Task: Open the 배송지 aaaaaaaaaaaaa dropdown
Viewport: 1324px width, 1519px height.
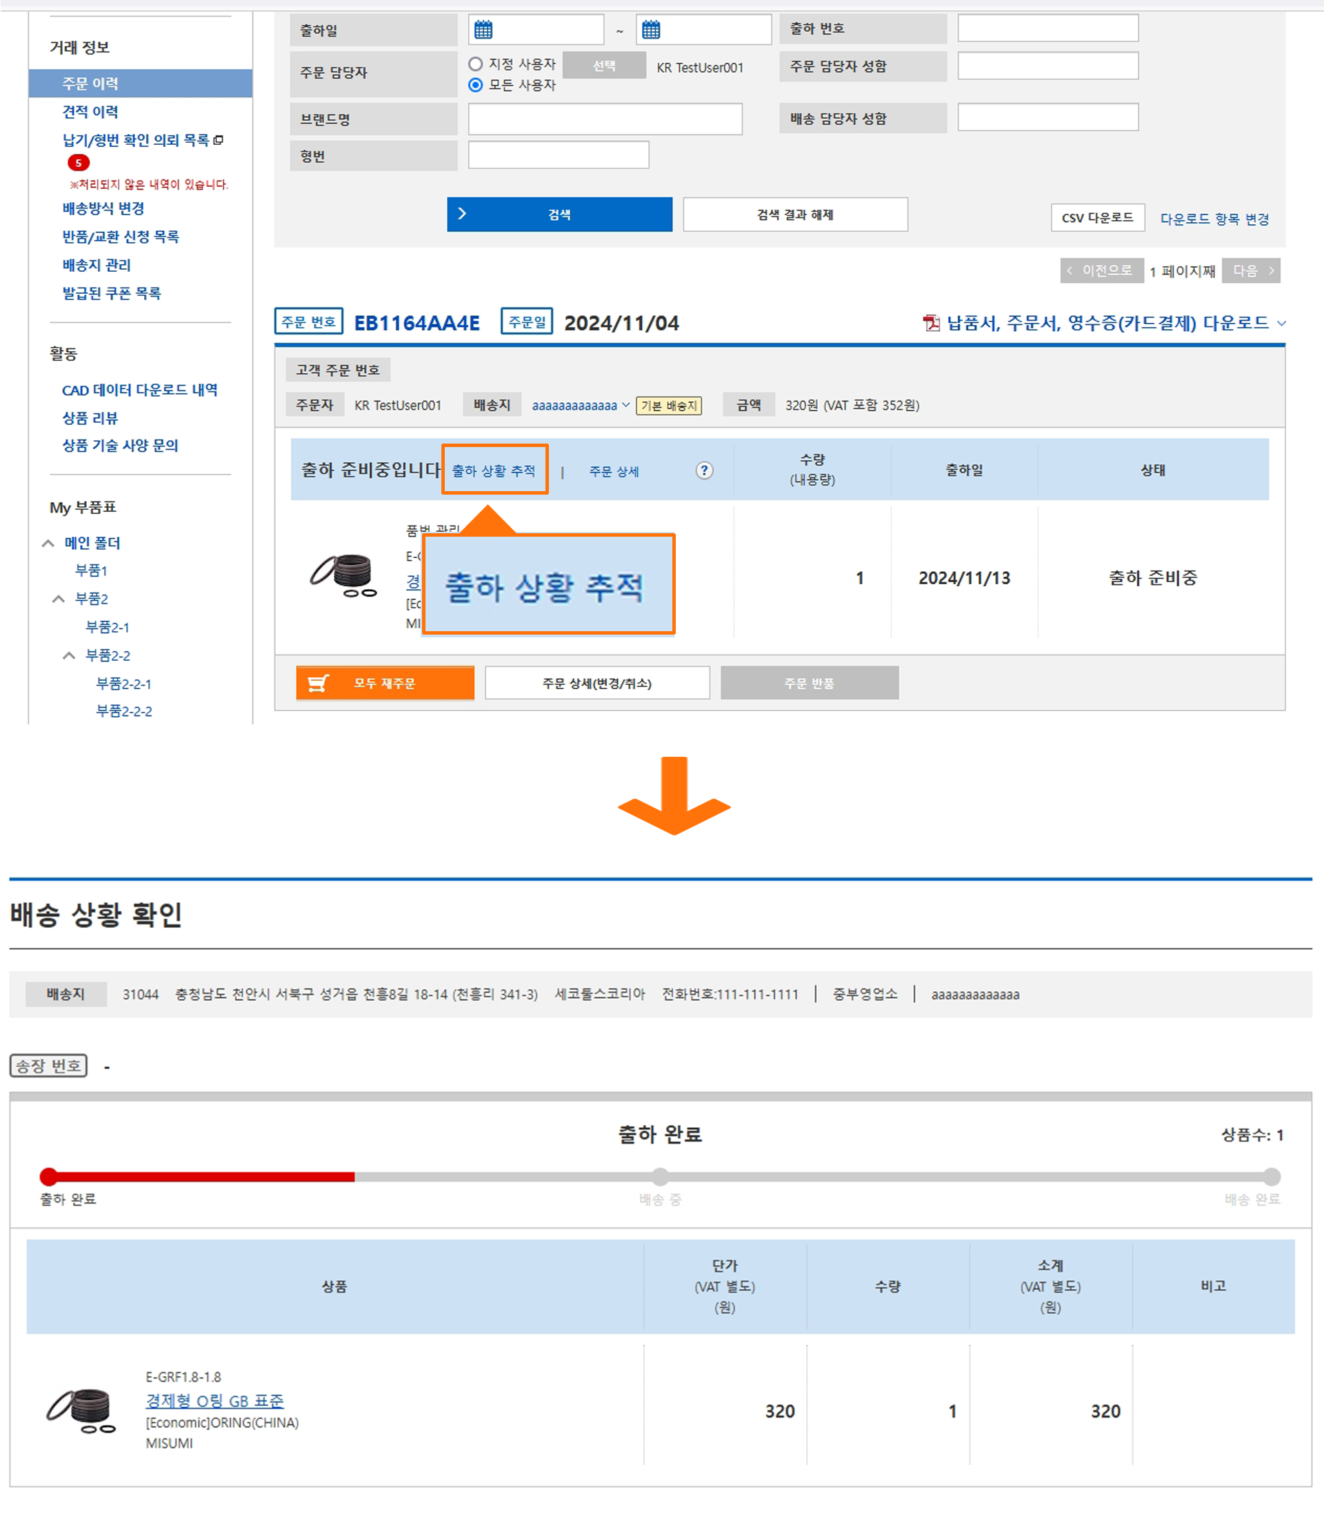Action: (581, 405)
